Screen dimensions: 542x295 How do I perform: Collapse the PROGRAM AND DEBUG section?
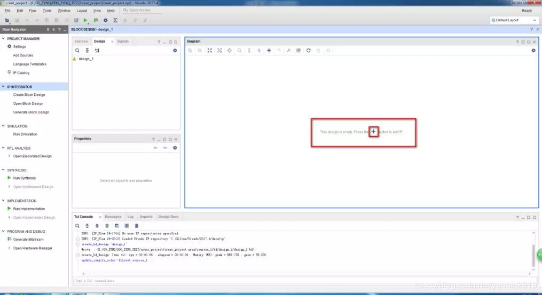point(3,231)
